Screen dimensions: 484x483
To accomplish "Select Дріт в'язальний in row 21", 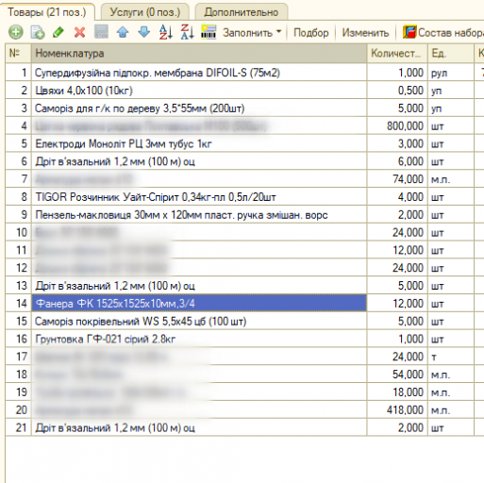I will click(x=199, y=427).
